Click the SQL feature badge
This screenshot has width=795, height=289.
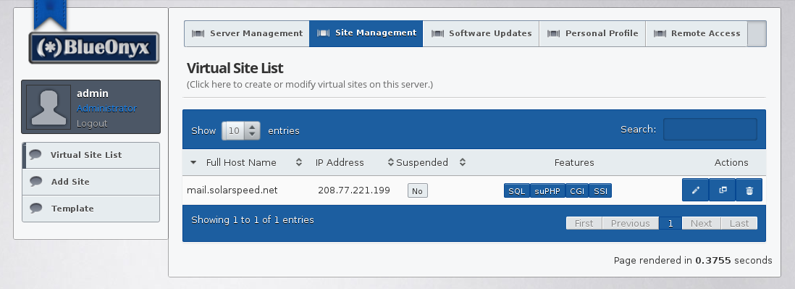click(x=517, y=190)
